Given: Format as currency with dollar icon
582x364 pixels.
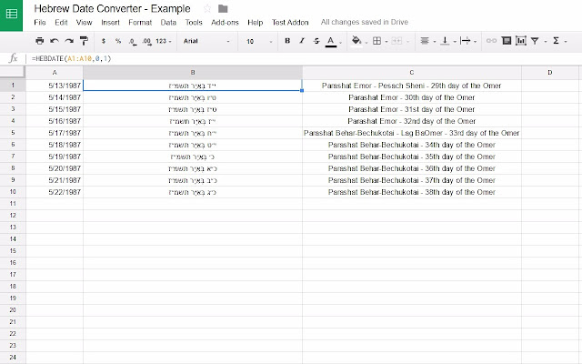Looking at the screenshot, I should click(x=103, y=41).
